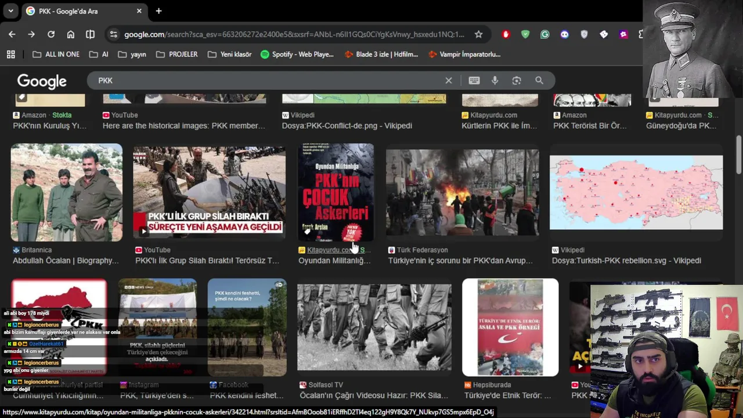
Task: Open the AI bookmark folder
Action: [x=99, y=54]
